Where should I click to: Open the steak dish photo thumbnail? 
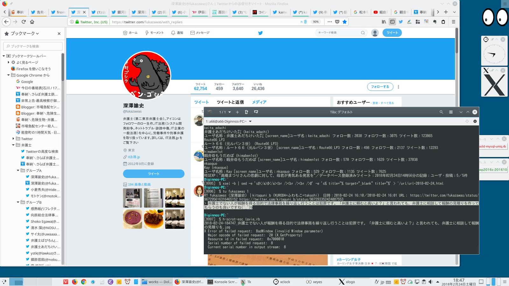pyautogui.click(x=154, y=219)
